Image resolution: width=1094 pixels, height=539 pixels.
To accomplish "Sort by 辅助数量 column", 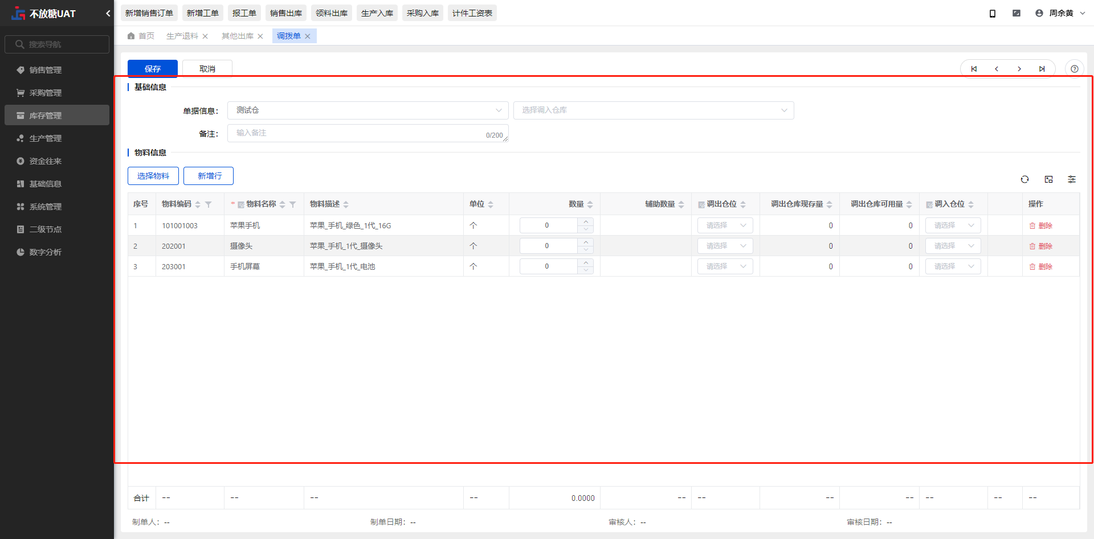I will tap(681, 204).
